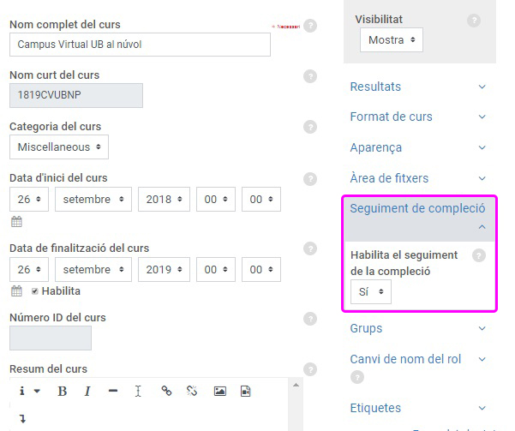Click the Nom complet del curs field
The image size is (515, 431).
pyautogui.click(x=140, y=45)
